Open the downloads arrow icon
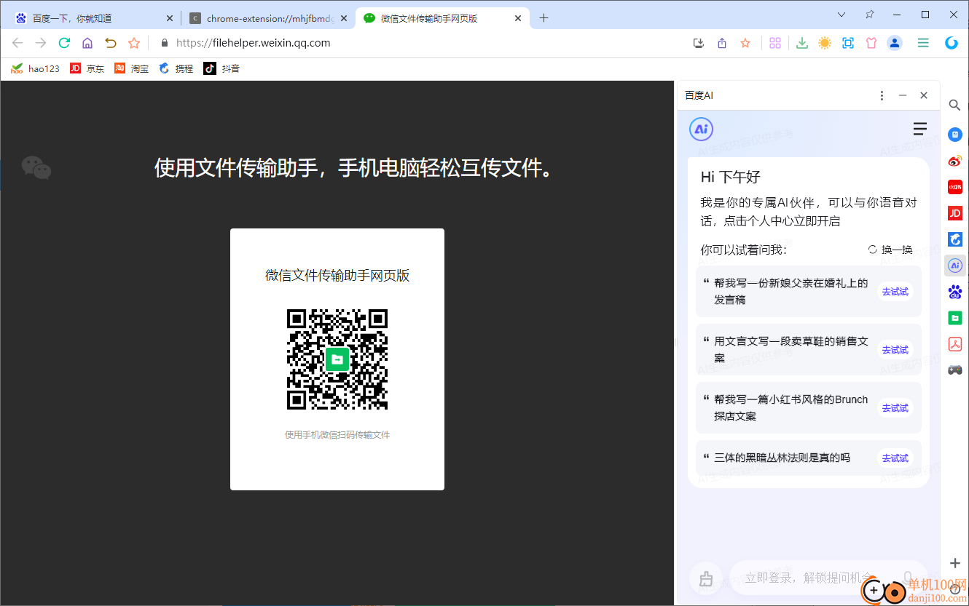This screenshot has width=969, height=606. click(x=801, y=43)
